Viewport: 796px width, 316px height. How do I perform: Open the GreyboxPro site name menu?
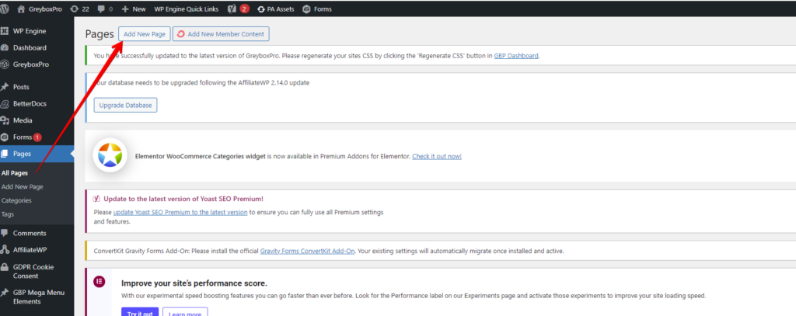pos(40,9)
